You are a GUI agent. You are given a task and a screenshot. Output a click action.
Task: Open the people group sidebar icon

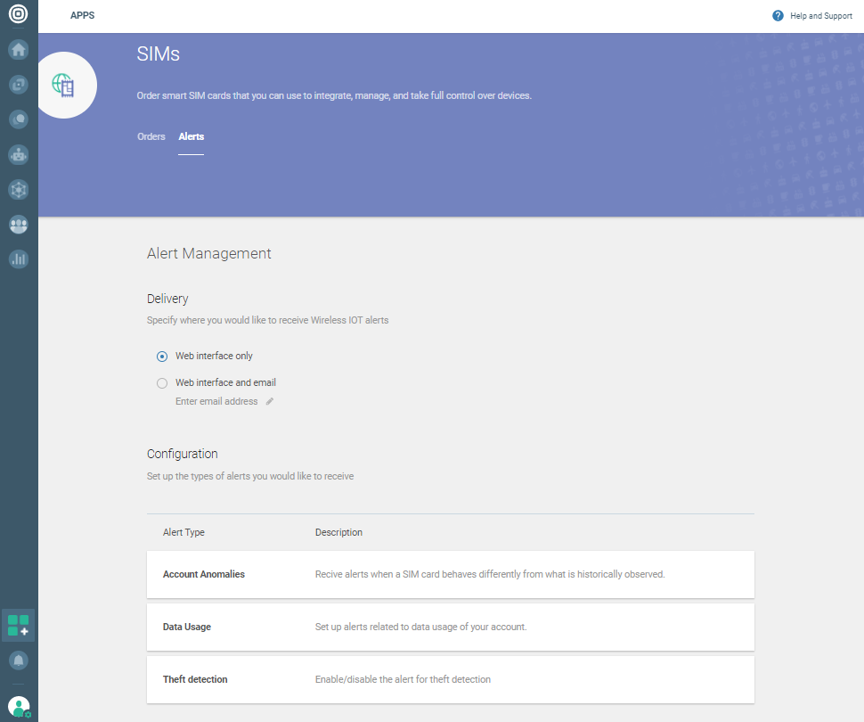(x=19, y=225)
